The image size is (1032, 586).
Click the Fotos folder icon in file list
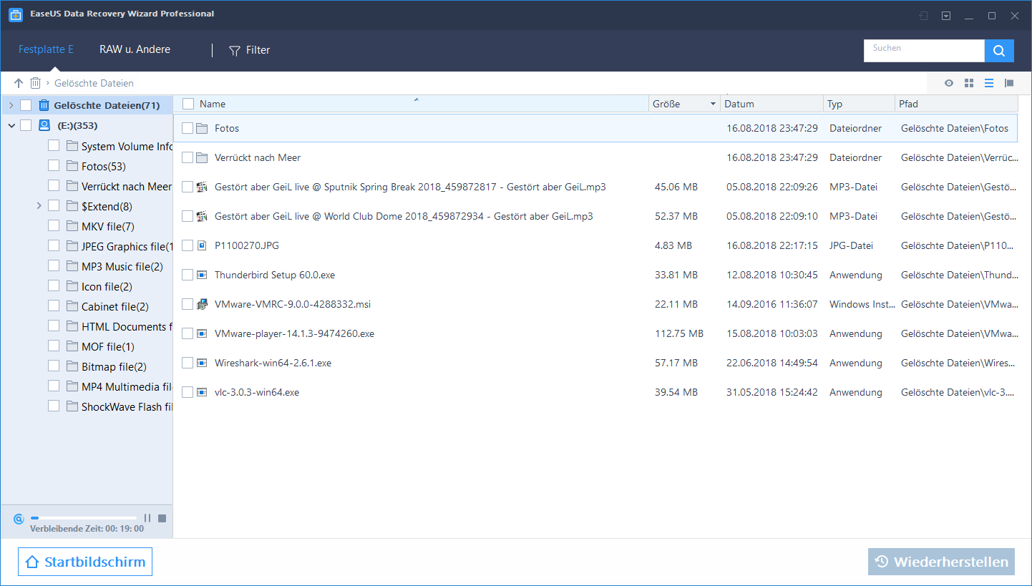click(x=202, y=129)
